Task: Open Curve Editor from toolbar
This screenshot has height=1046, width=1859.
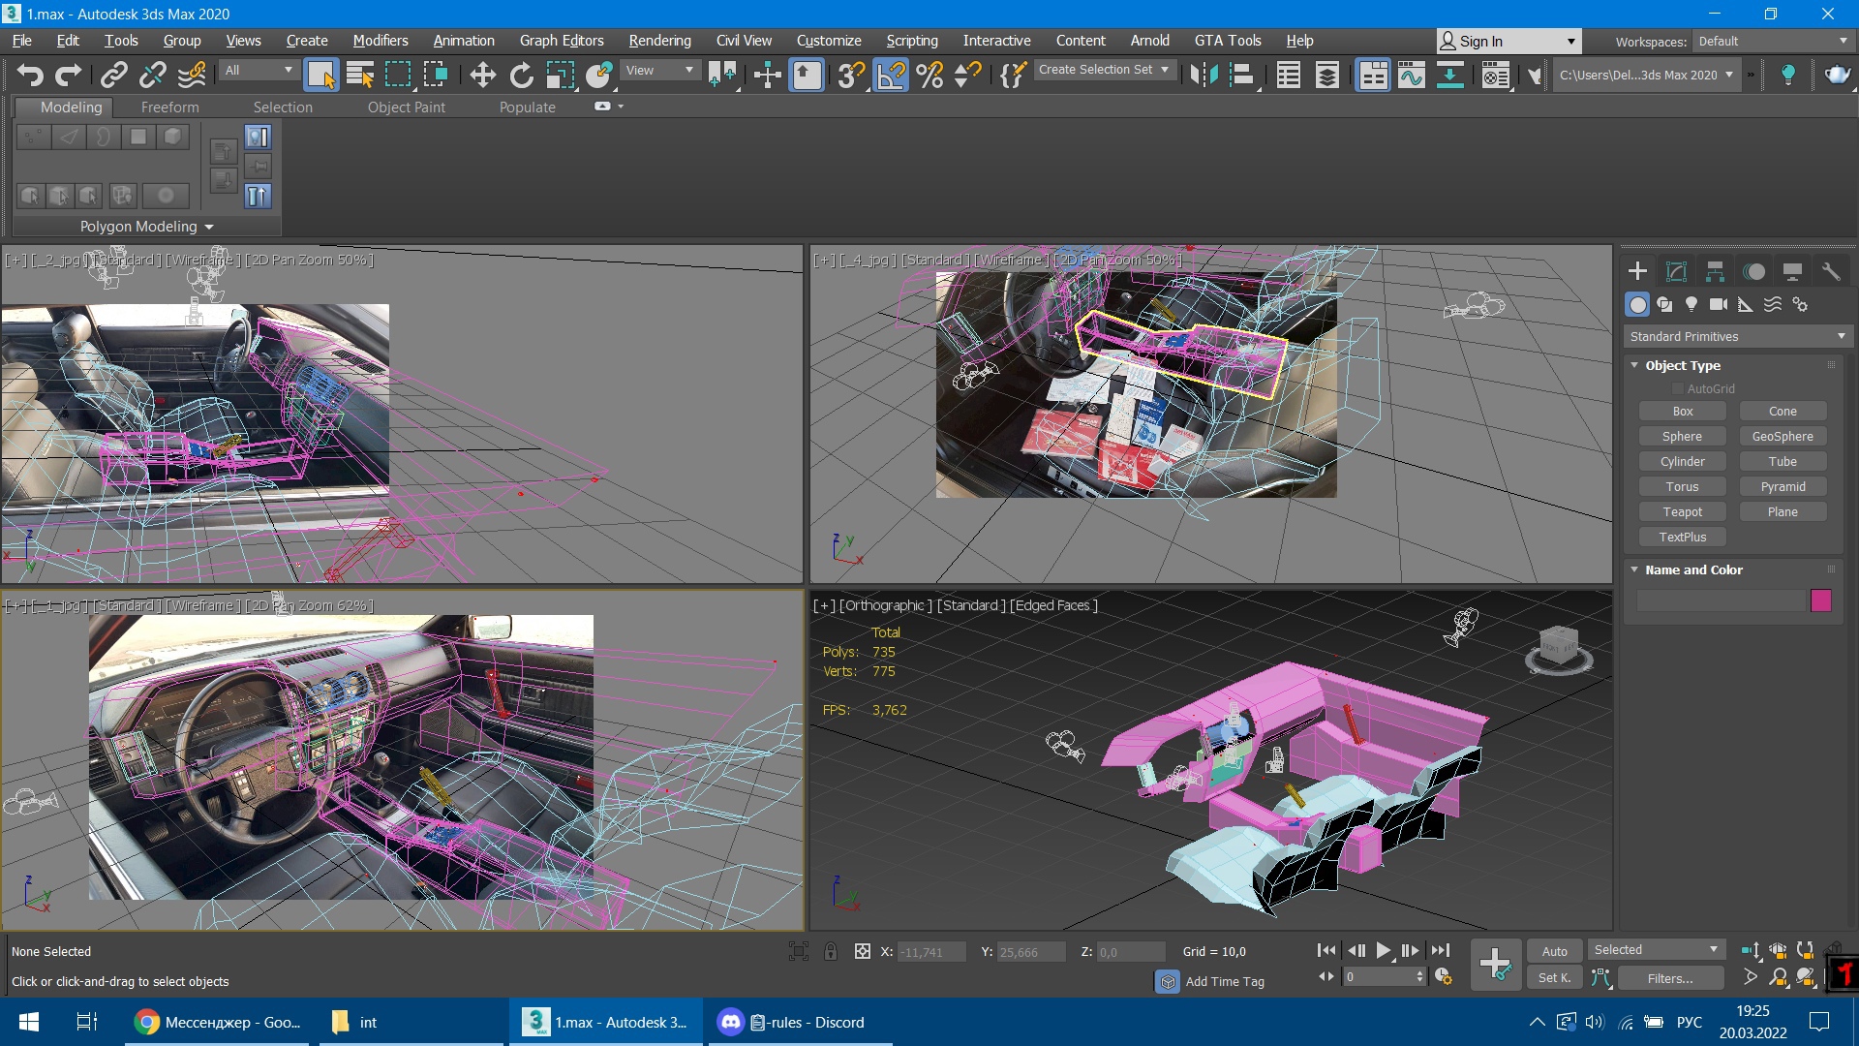Action: (x=1411, y=75)
